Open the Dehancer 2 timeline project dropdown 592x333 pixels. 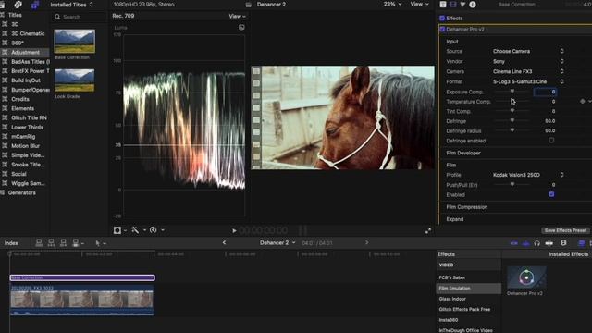[277, 242]
